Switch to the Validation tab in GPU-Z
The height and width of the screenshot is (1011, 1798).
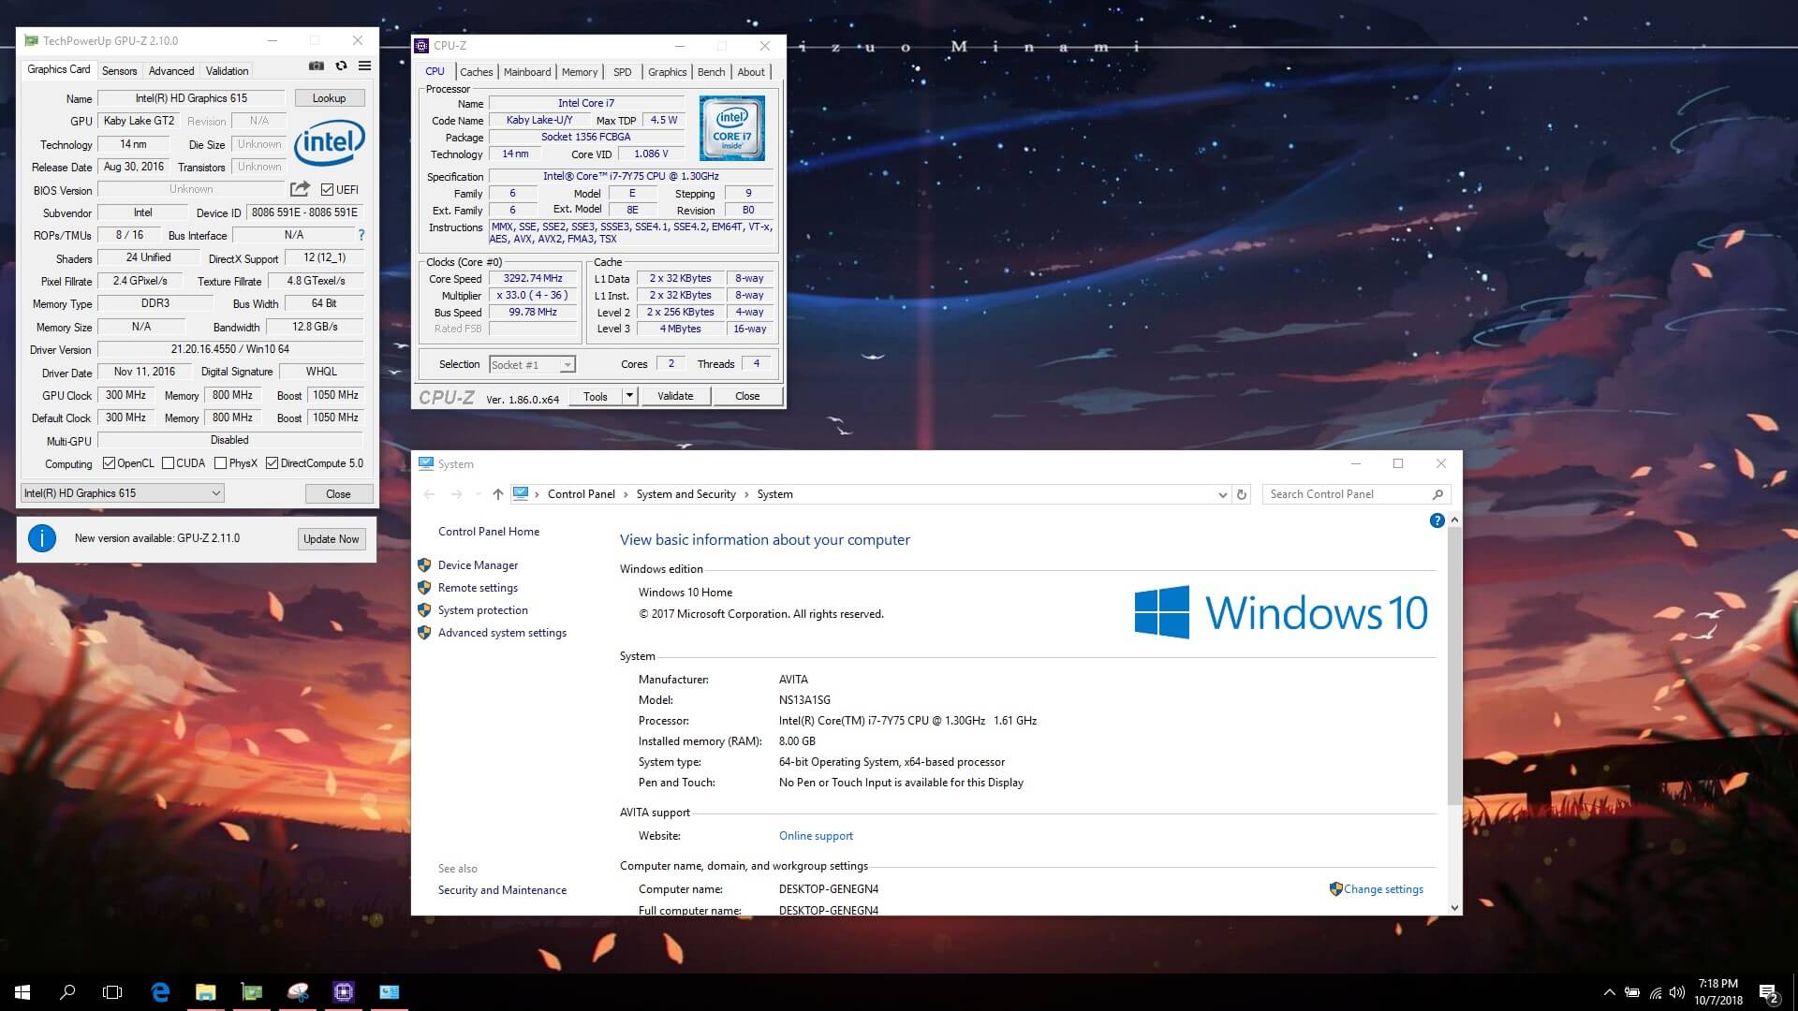(x=227, y=71)
